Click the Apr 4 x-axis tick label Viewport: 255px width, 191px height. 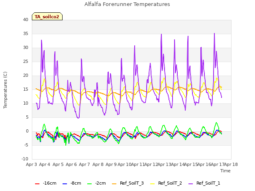tap(45, 164)
